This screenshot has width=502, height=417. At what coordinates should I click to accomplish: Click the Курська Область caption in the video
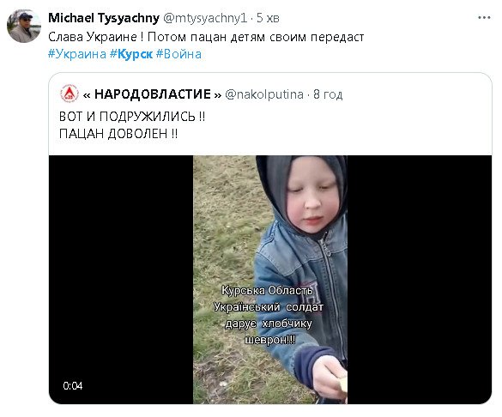click(x=268, y=291)
